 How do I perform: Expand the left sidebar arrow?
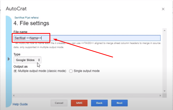9,59
